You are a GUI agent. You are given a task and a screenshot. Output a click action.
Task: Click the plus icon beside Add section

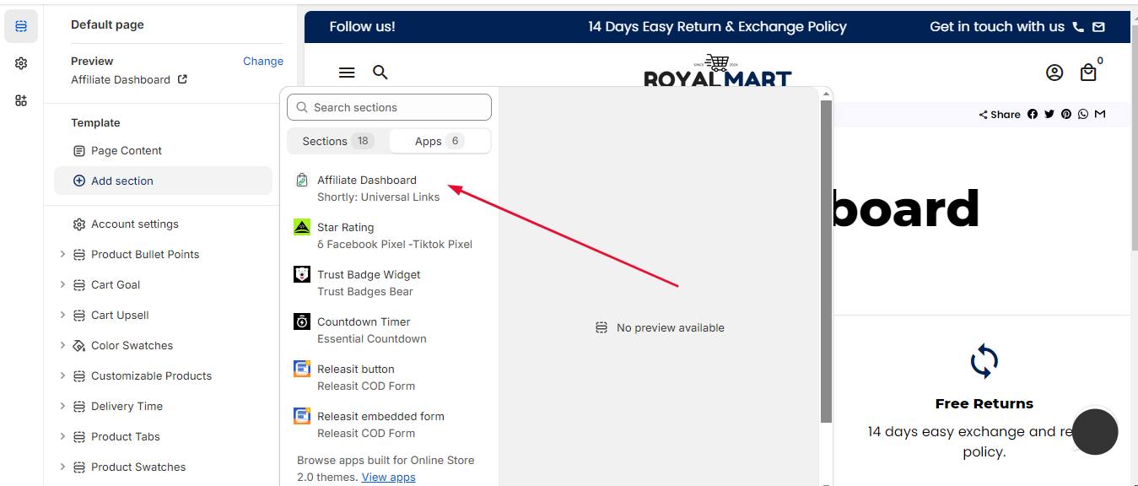[79, 181]
